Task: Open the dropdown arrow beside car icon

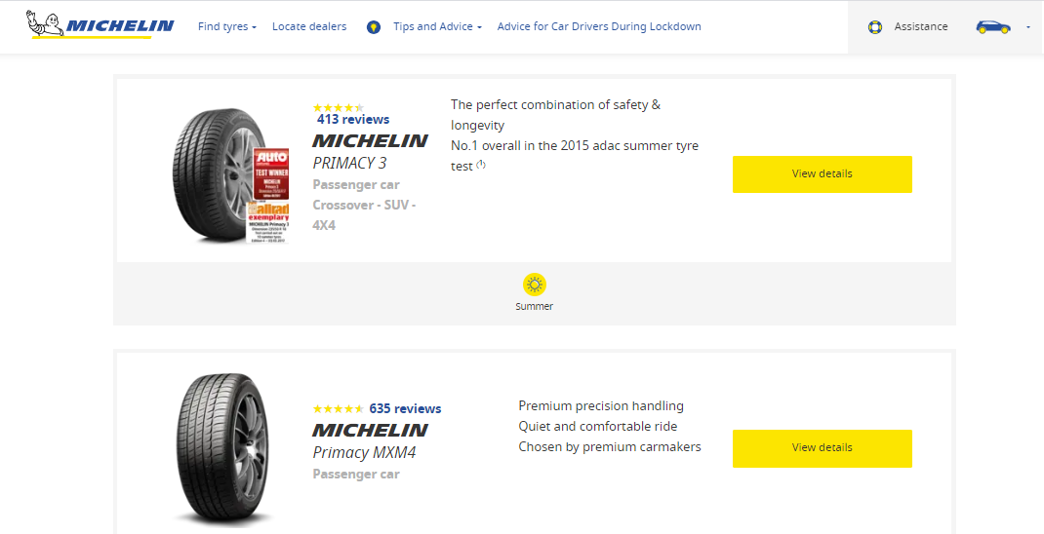Action: tap(1028, 27)
